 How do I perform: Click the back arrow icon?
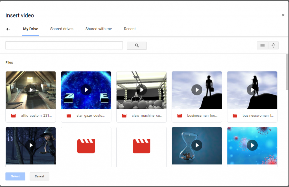8,29
